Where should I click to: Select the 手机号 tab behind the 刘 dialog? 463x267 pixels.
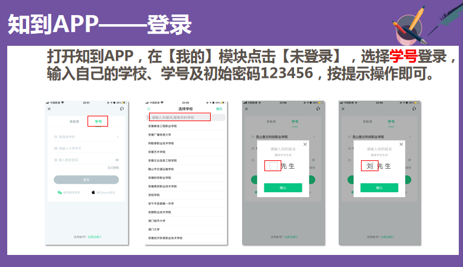pos(368,121)
